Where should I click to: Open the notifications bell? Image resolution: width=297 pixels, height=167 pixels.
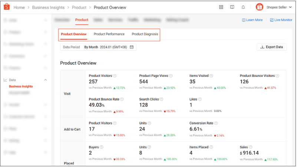click(243, 7)
